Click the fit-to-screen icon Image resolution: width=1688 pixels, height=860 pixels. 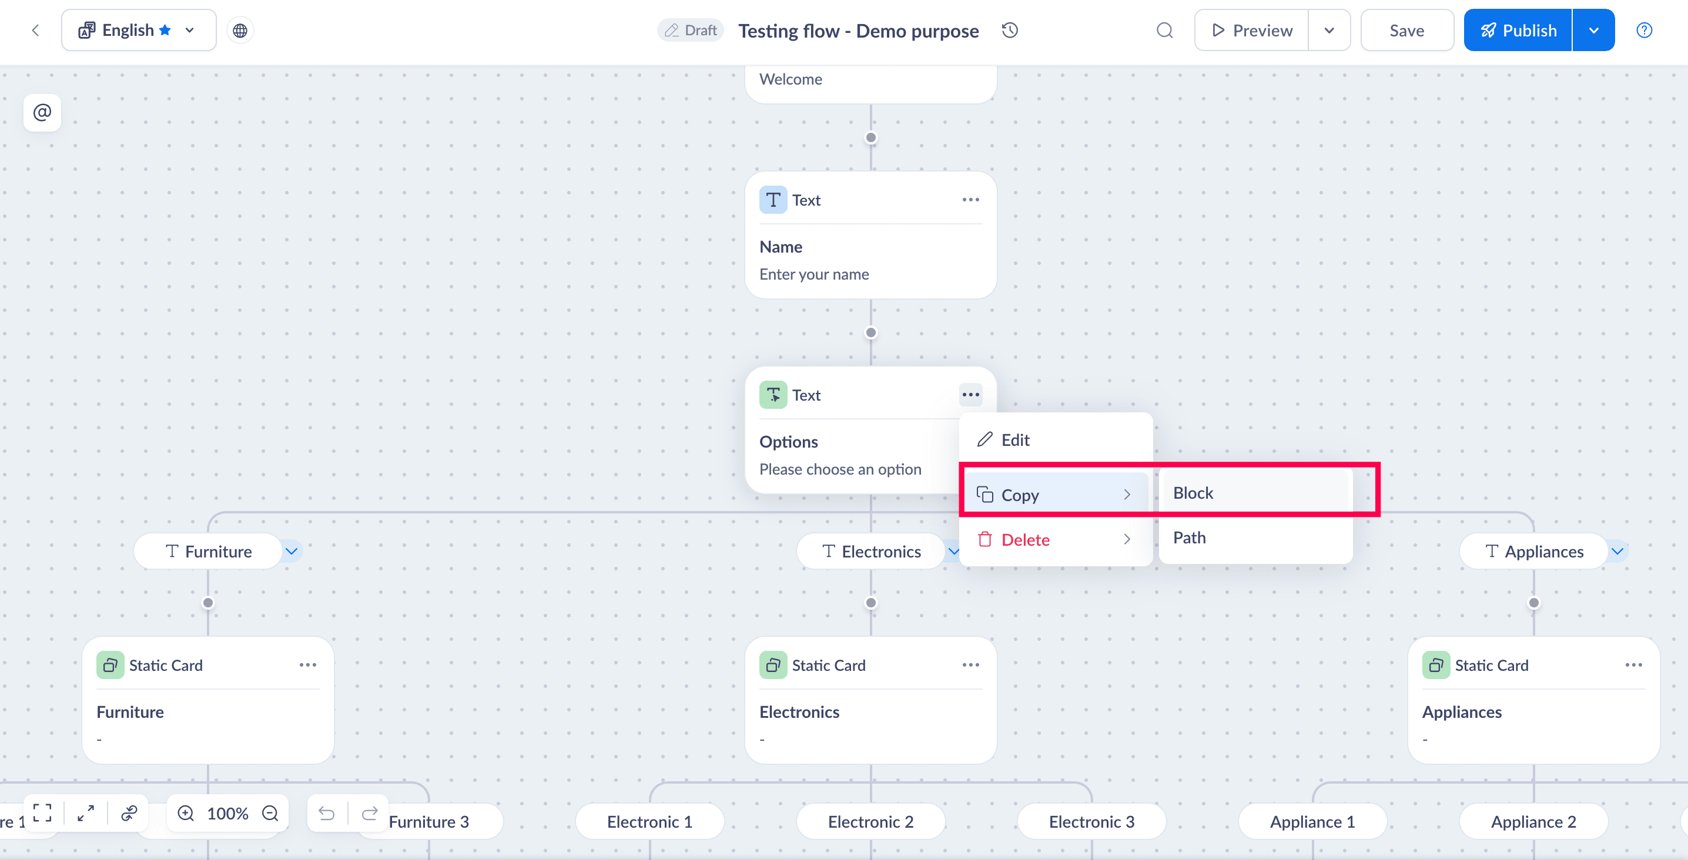[42, 813]
